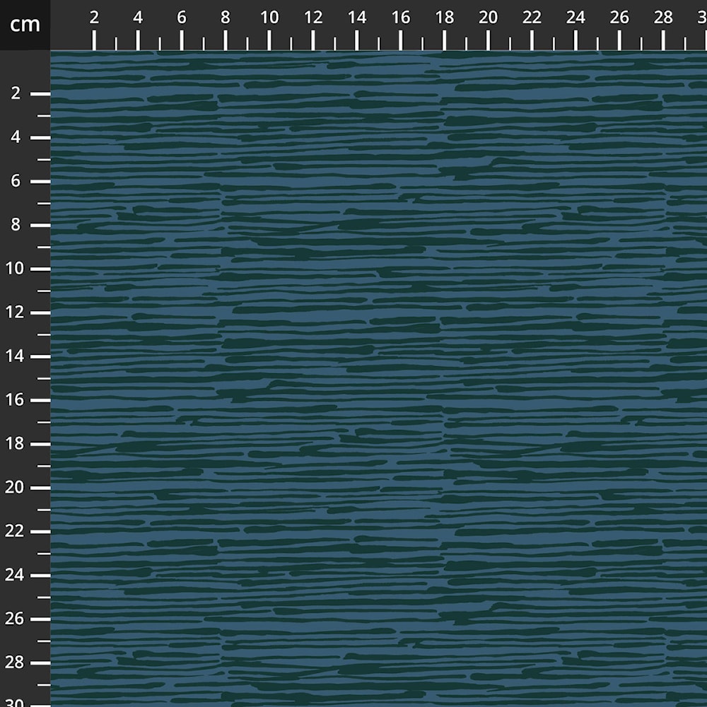Click the center of the blue striped fabric
Screen dimensions: 707x707
(x=378, y=378)
